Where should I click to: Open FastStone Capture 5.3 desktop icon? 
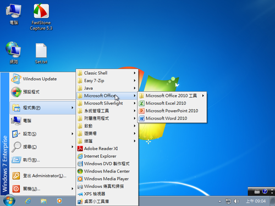pos(41,17)
